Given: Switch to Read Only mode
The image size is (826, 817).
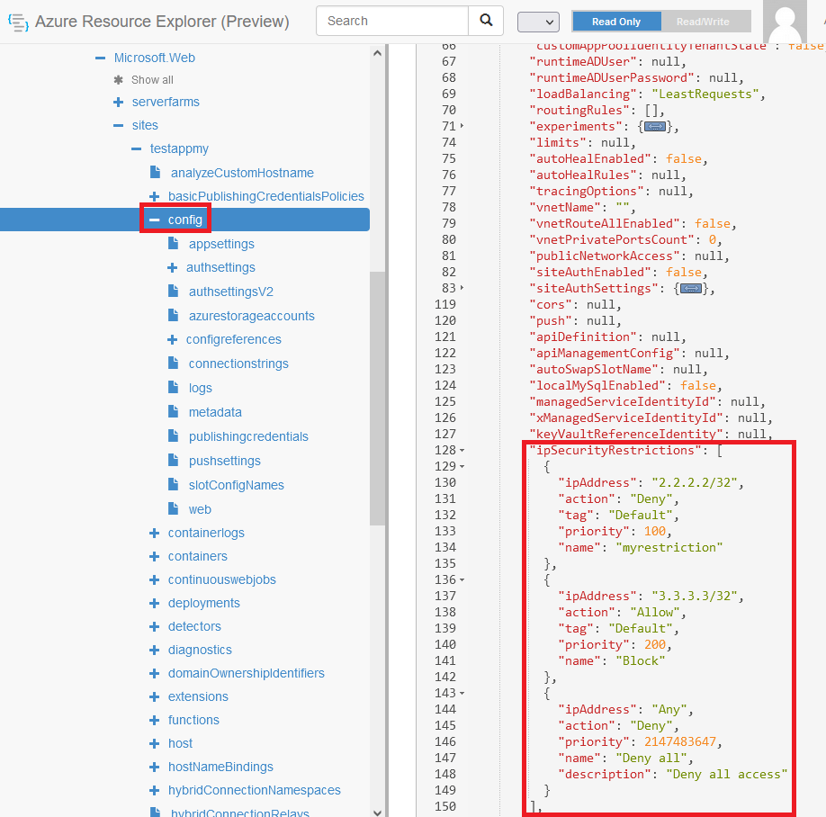Looking at the screenshot, I should tap(616, 22).
